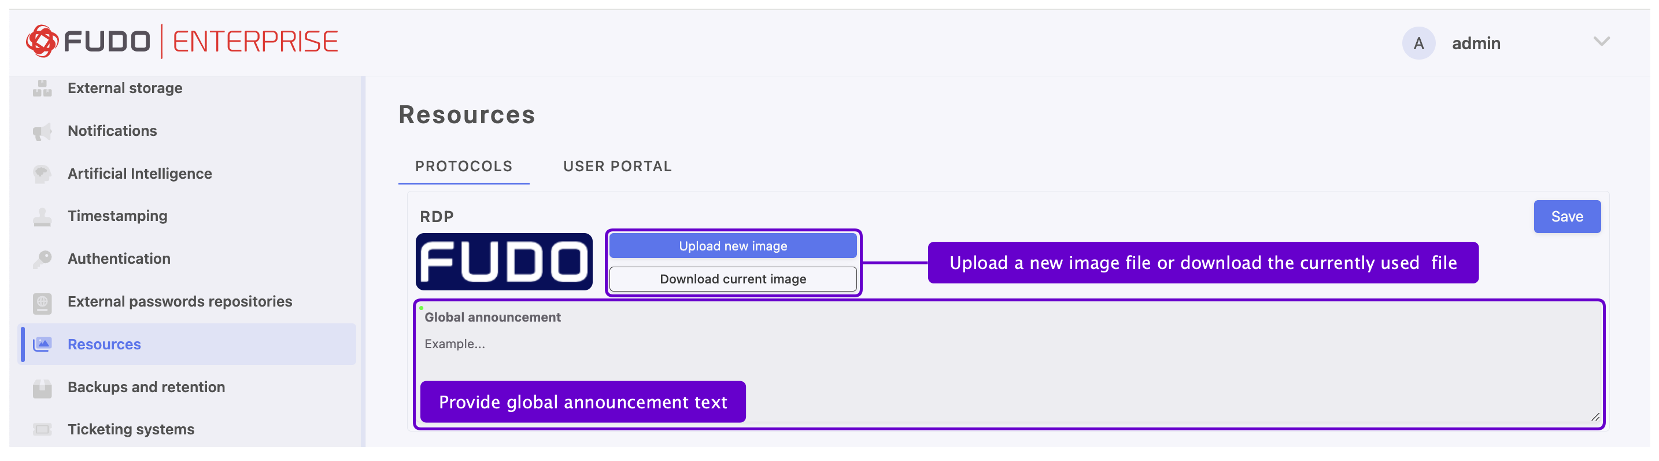Click Download current image button
The width and height of the screenshot is (1659, 461).
tap(732, 279)
